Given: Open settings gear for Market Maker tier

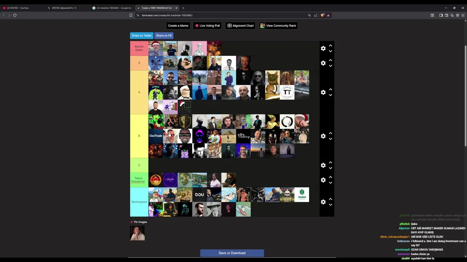Looking at the screenshot, I should point(323,48).
